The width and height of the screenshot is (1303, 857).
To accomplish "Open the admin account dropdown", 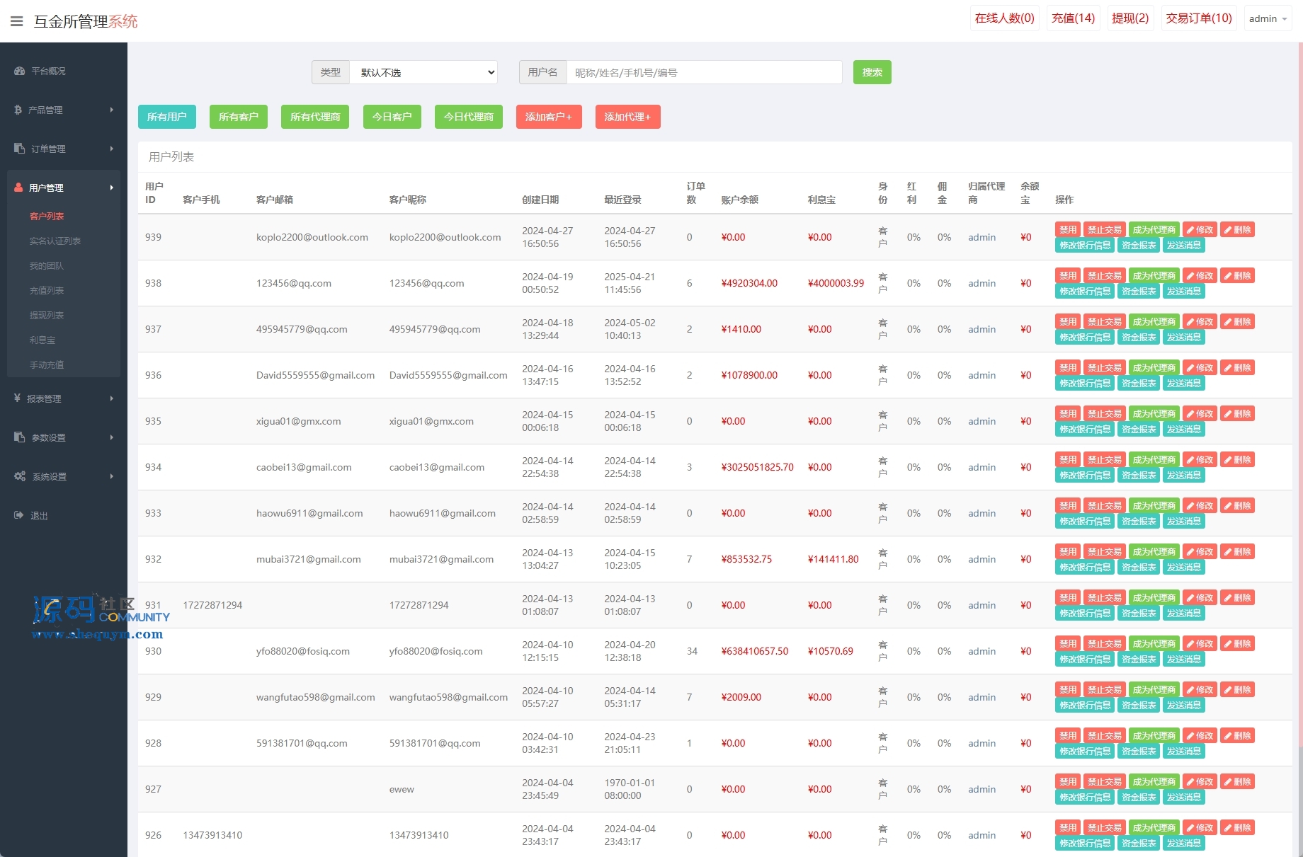I will click(1268, 18).
